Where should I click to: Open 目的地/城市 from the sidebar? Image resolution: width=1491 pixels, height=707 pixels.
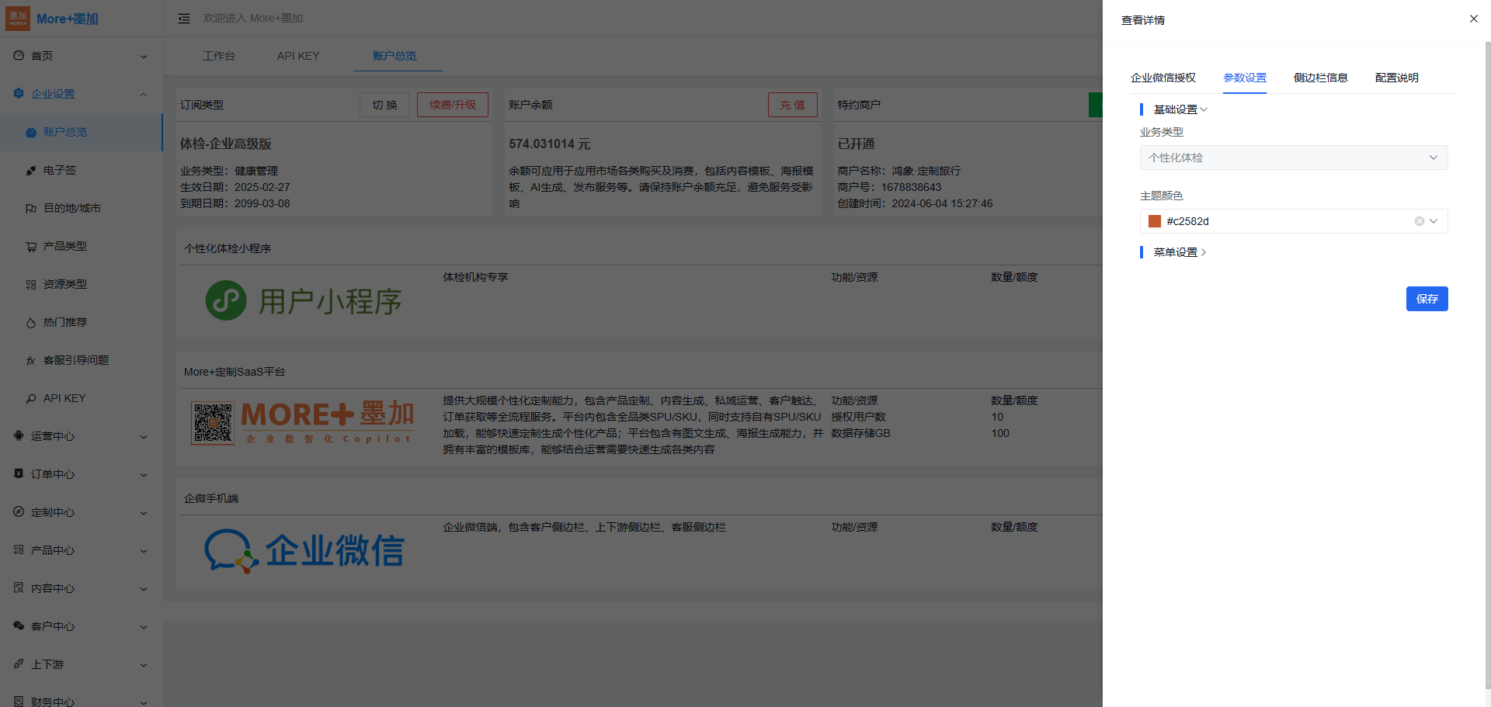[x=71, y=208]
